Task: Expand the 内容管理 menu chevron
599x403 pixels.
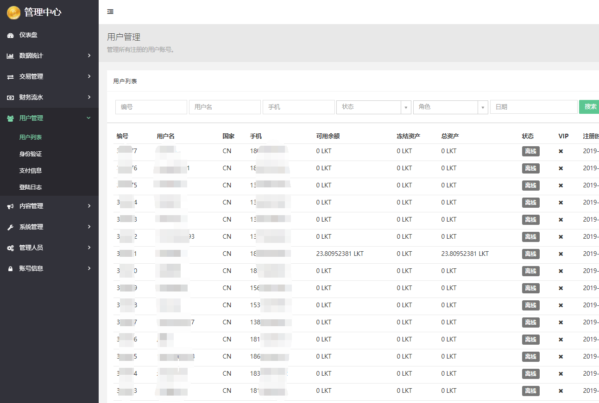Action: (x=89, y=206)
